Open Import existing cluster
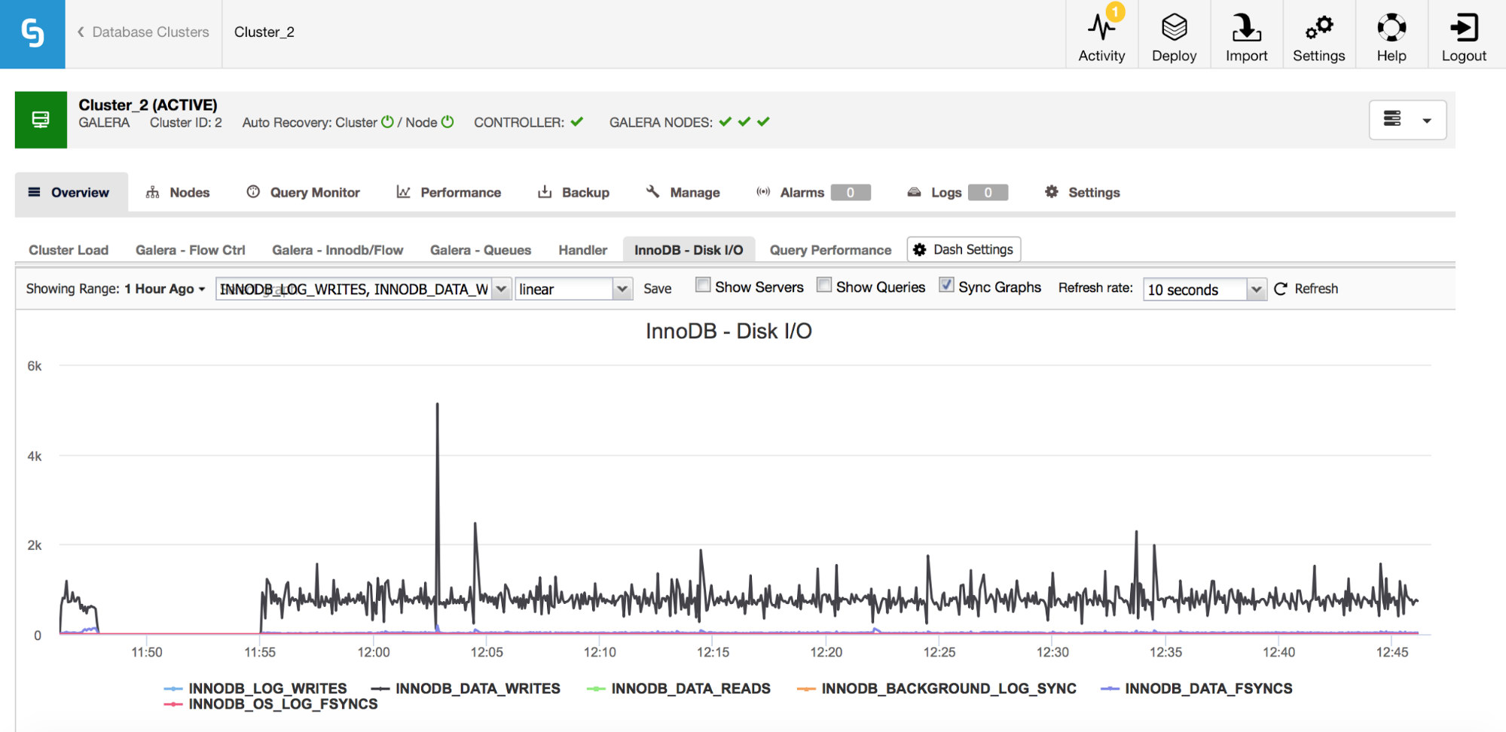1506x732 pixels. [x=1246, y=35]
